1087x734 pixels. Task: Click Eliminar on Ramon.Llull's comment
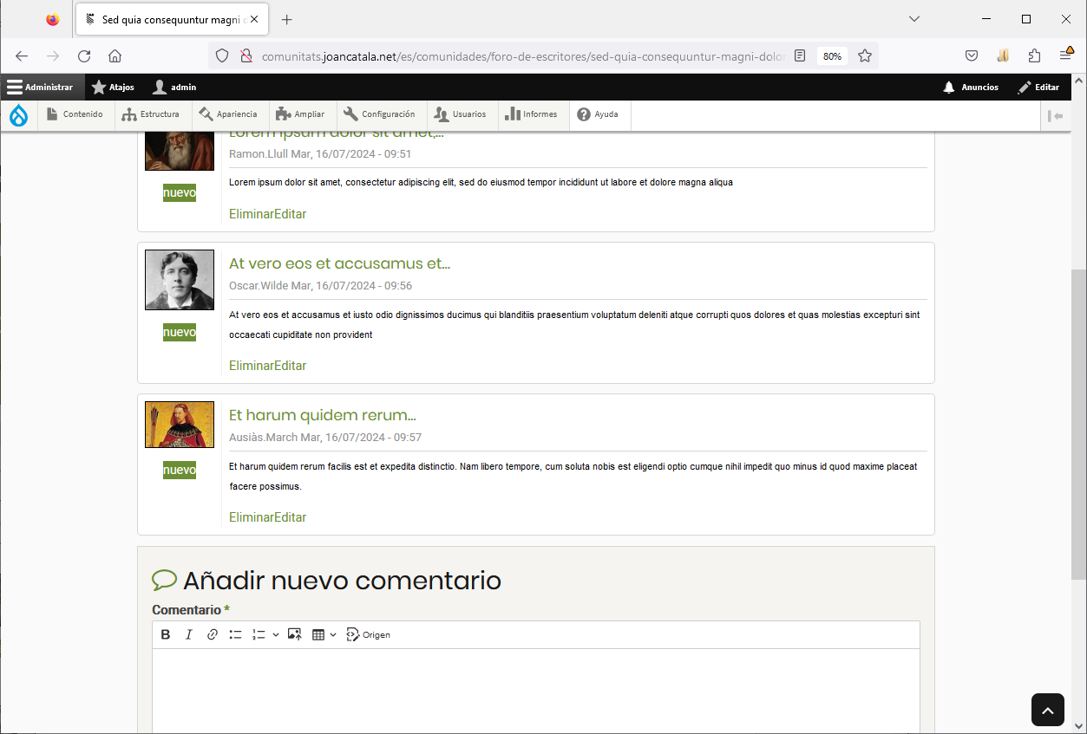coord(252,214)
